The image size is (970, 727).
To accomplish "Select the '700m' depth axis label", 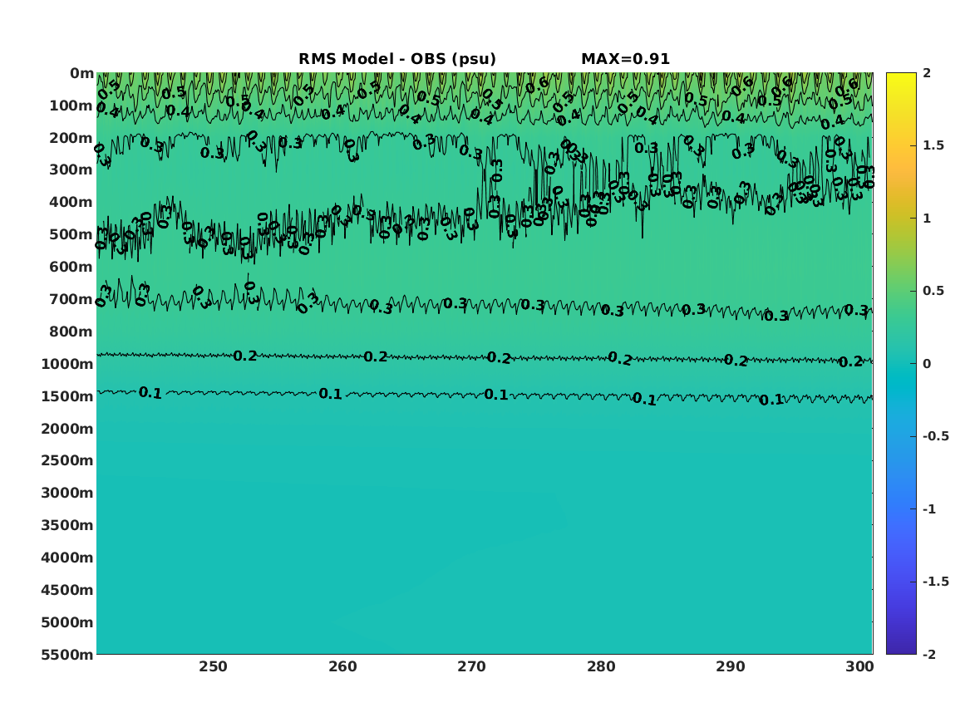I will [71, 299].
